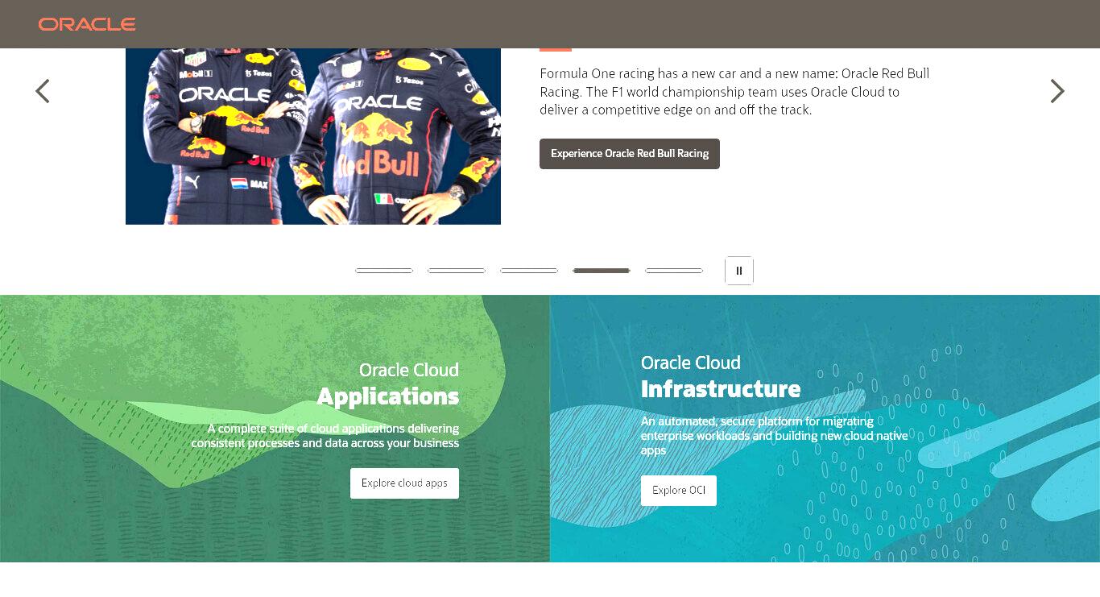Viewport: 1100px width, 597px height.
Task: Go to the previous carousel slide arrow
Action: click(x=43, y=91)
